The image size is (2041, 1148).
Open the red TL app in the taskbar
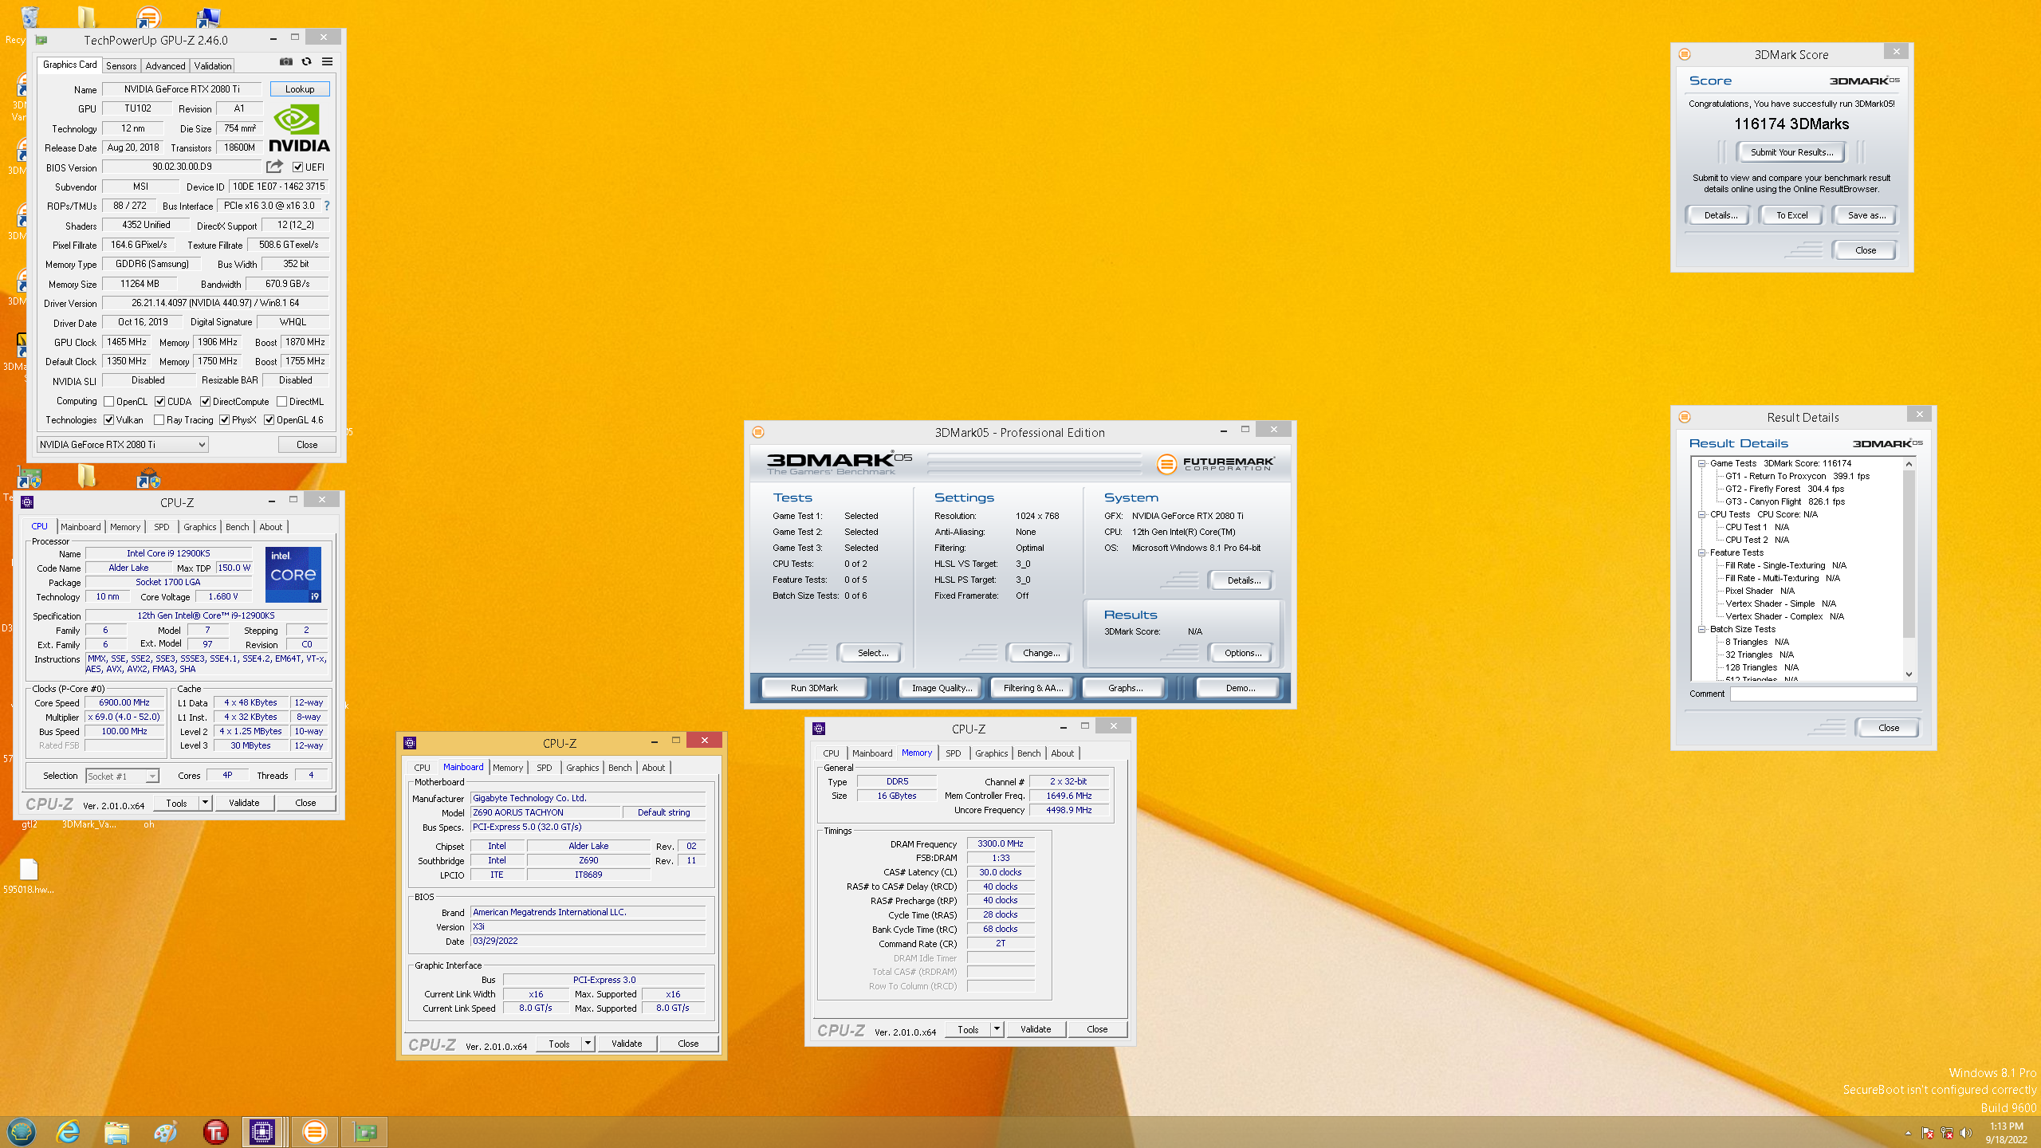point(215,1131)
